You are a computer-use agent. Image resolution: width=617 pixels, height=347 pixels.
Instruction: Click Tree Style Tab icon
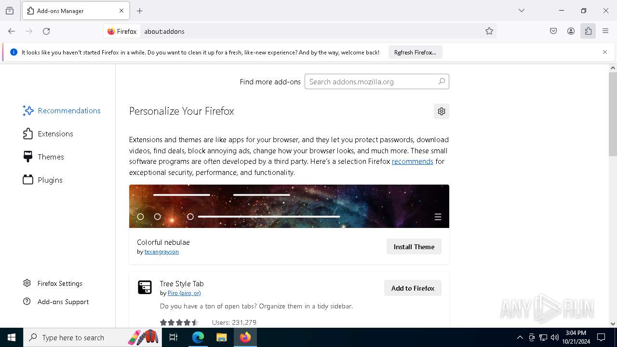pos(145,287)
